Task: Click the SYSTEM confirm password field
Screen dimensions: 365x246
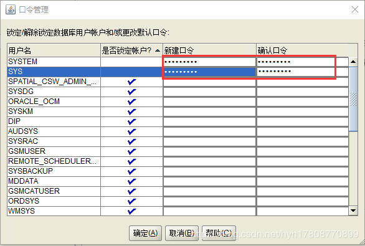Action: pos(303,62)
